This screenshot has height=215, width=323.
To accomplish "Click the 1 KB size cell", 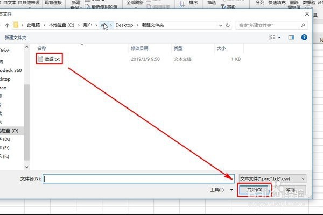I will pyautogui.click(x=236, y=59).
